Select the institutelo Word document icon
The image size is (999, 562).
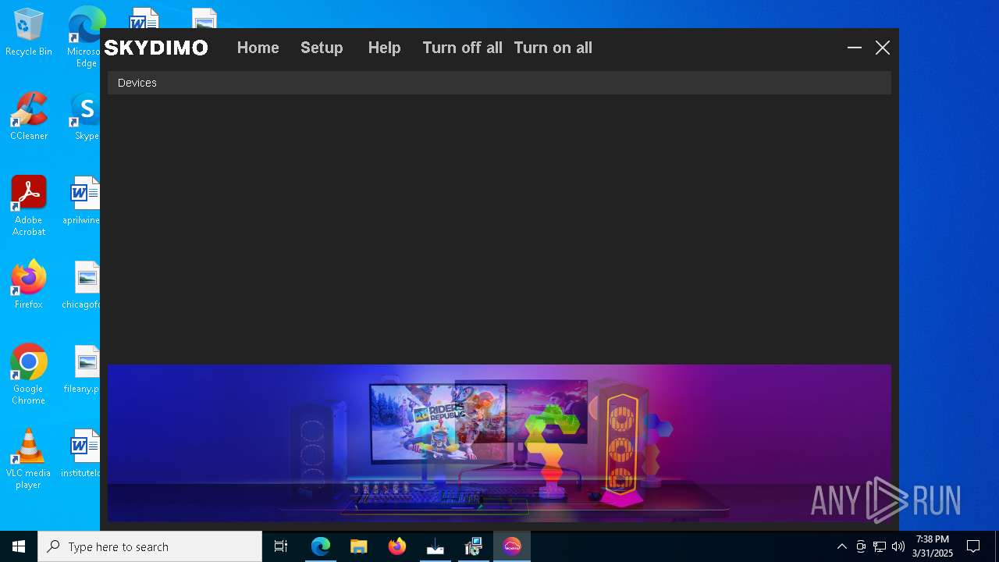[82, 454]
